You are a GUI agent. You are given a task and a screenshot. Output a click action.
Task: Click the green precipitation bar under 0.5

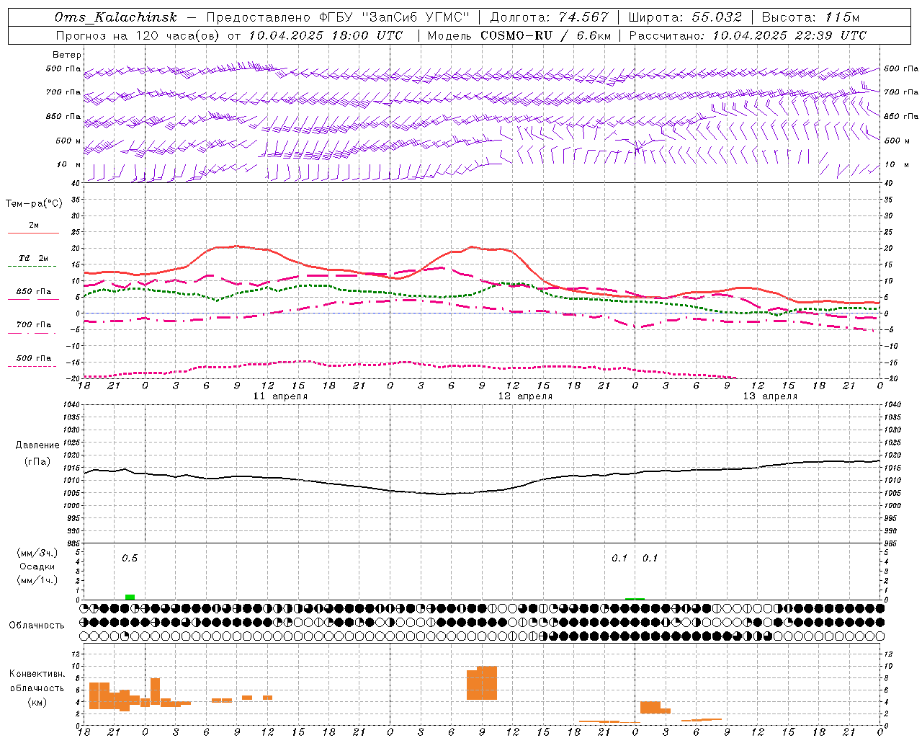(x=130, y=597)
